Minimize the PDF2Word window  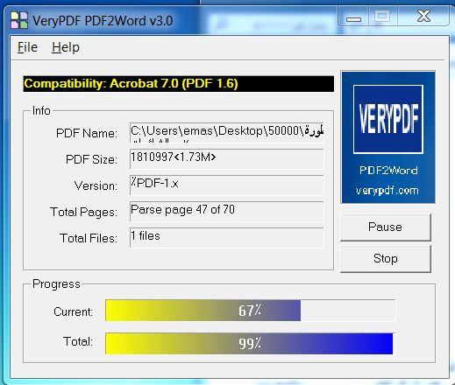[x=353, y=17]
